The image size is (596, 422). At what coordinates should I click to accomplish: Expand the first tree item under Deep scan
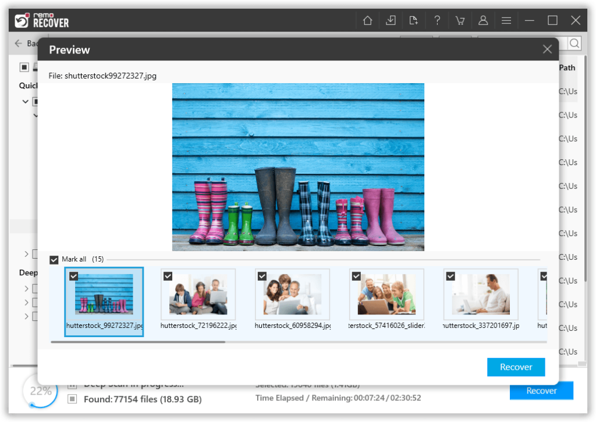26,288
